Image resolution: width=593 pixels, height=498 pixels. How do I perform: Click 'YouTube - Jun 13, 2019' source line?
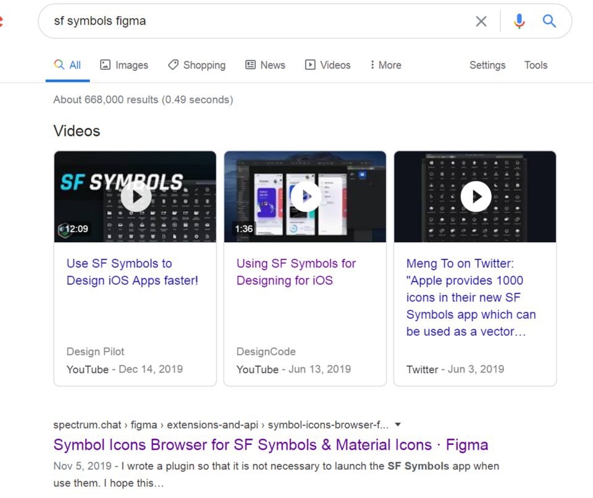point(293,369)
